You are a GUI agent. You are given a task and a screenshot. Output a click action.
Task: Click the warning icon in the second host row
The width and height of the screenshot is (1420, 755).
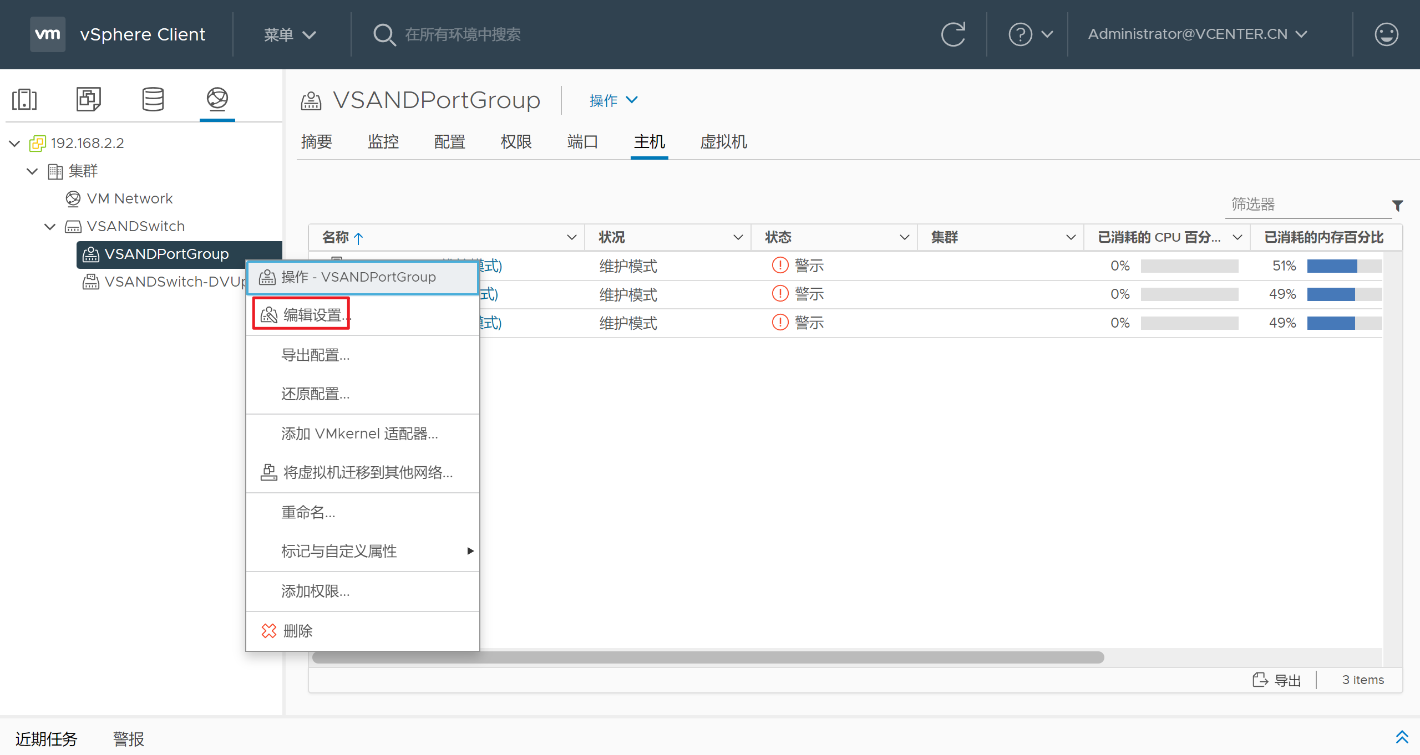point(780,294)
